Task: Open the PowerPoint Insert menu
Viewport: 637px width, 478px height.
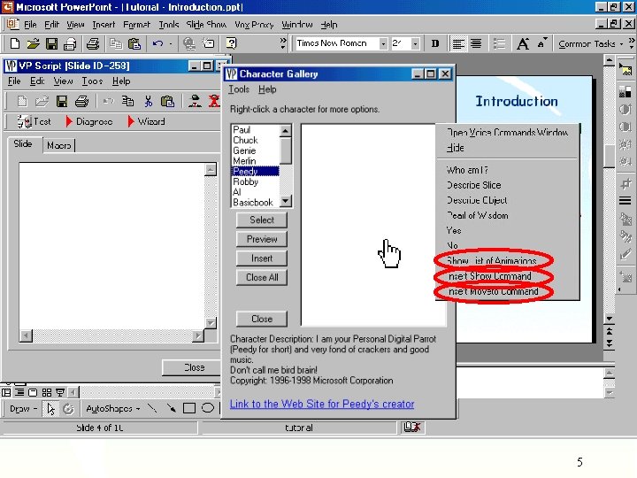Action: 104,25
